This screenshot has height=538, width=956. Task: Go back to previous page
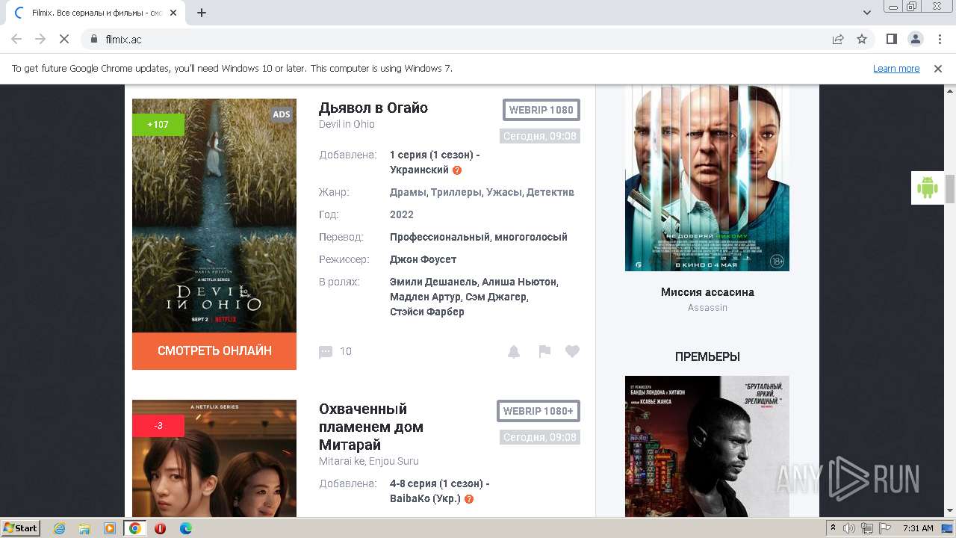pos(16,39)
